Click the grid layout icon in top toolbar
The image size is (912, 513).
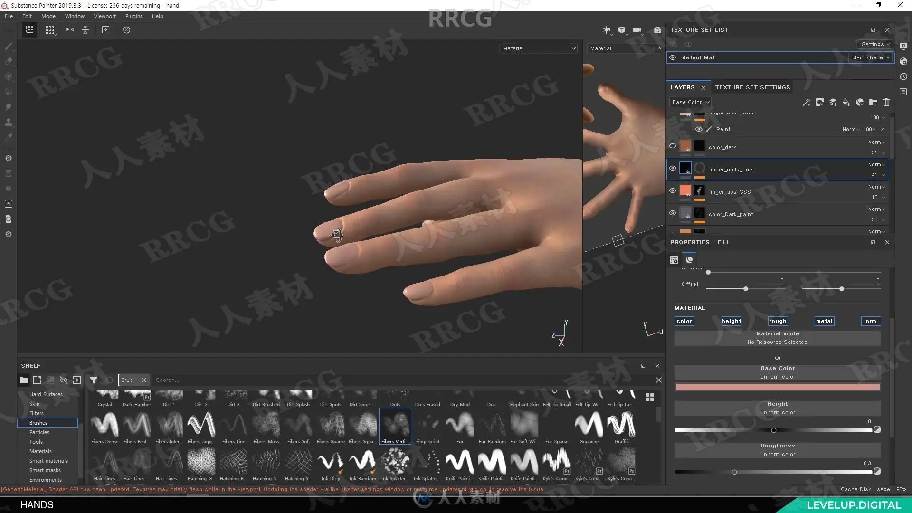[x=50, y=30]
